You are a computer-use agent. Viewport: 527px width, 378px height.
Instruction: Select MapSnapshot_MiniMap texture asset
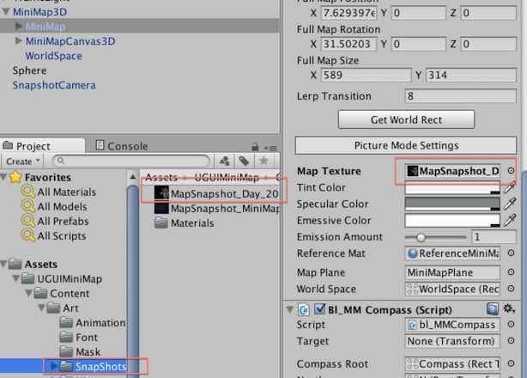pos(217,209)
